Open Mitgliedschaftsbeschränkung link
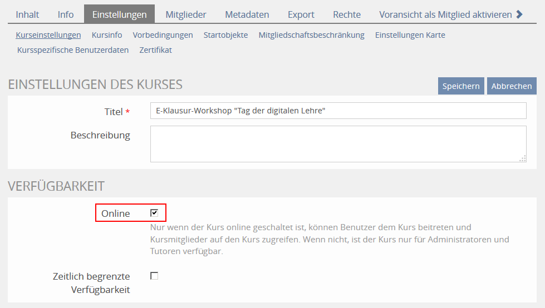The width and height of the screenshot is (545, 308). [x=311, y=35]
